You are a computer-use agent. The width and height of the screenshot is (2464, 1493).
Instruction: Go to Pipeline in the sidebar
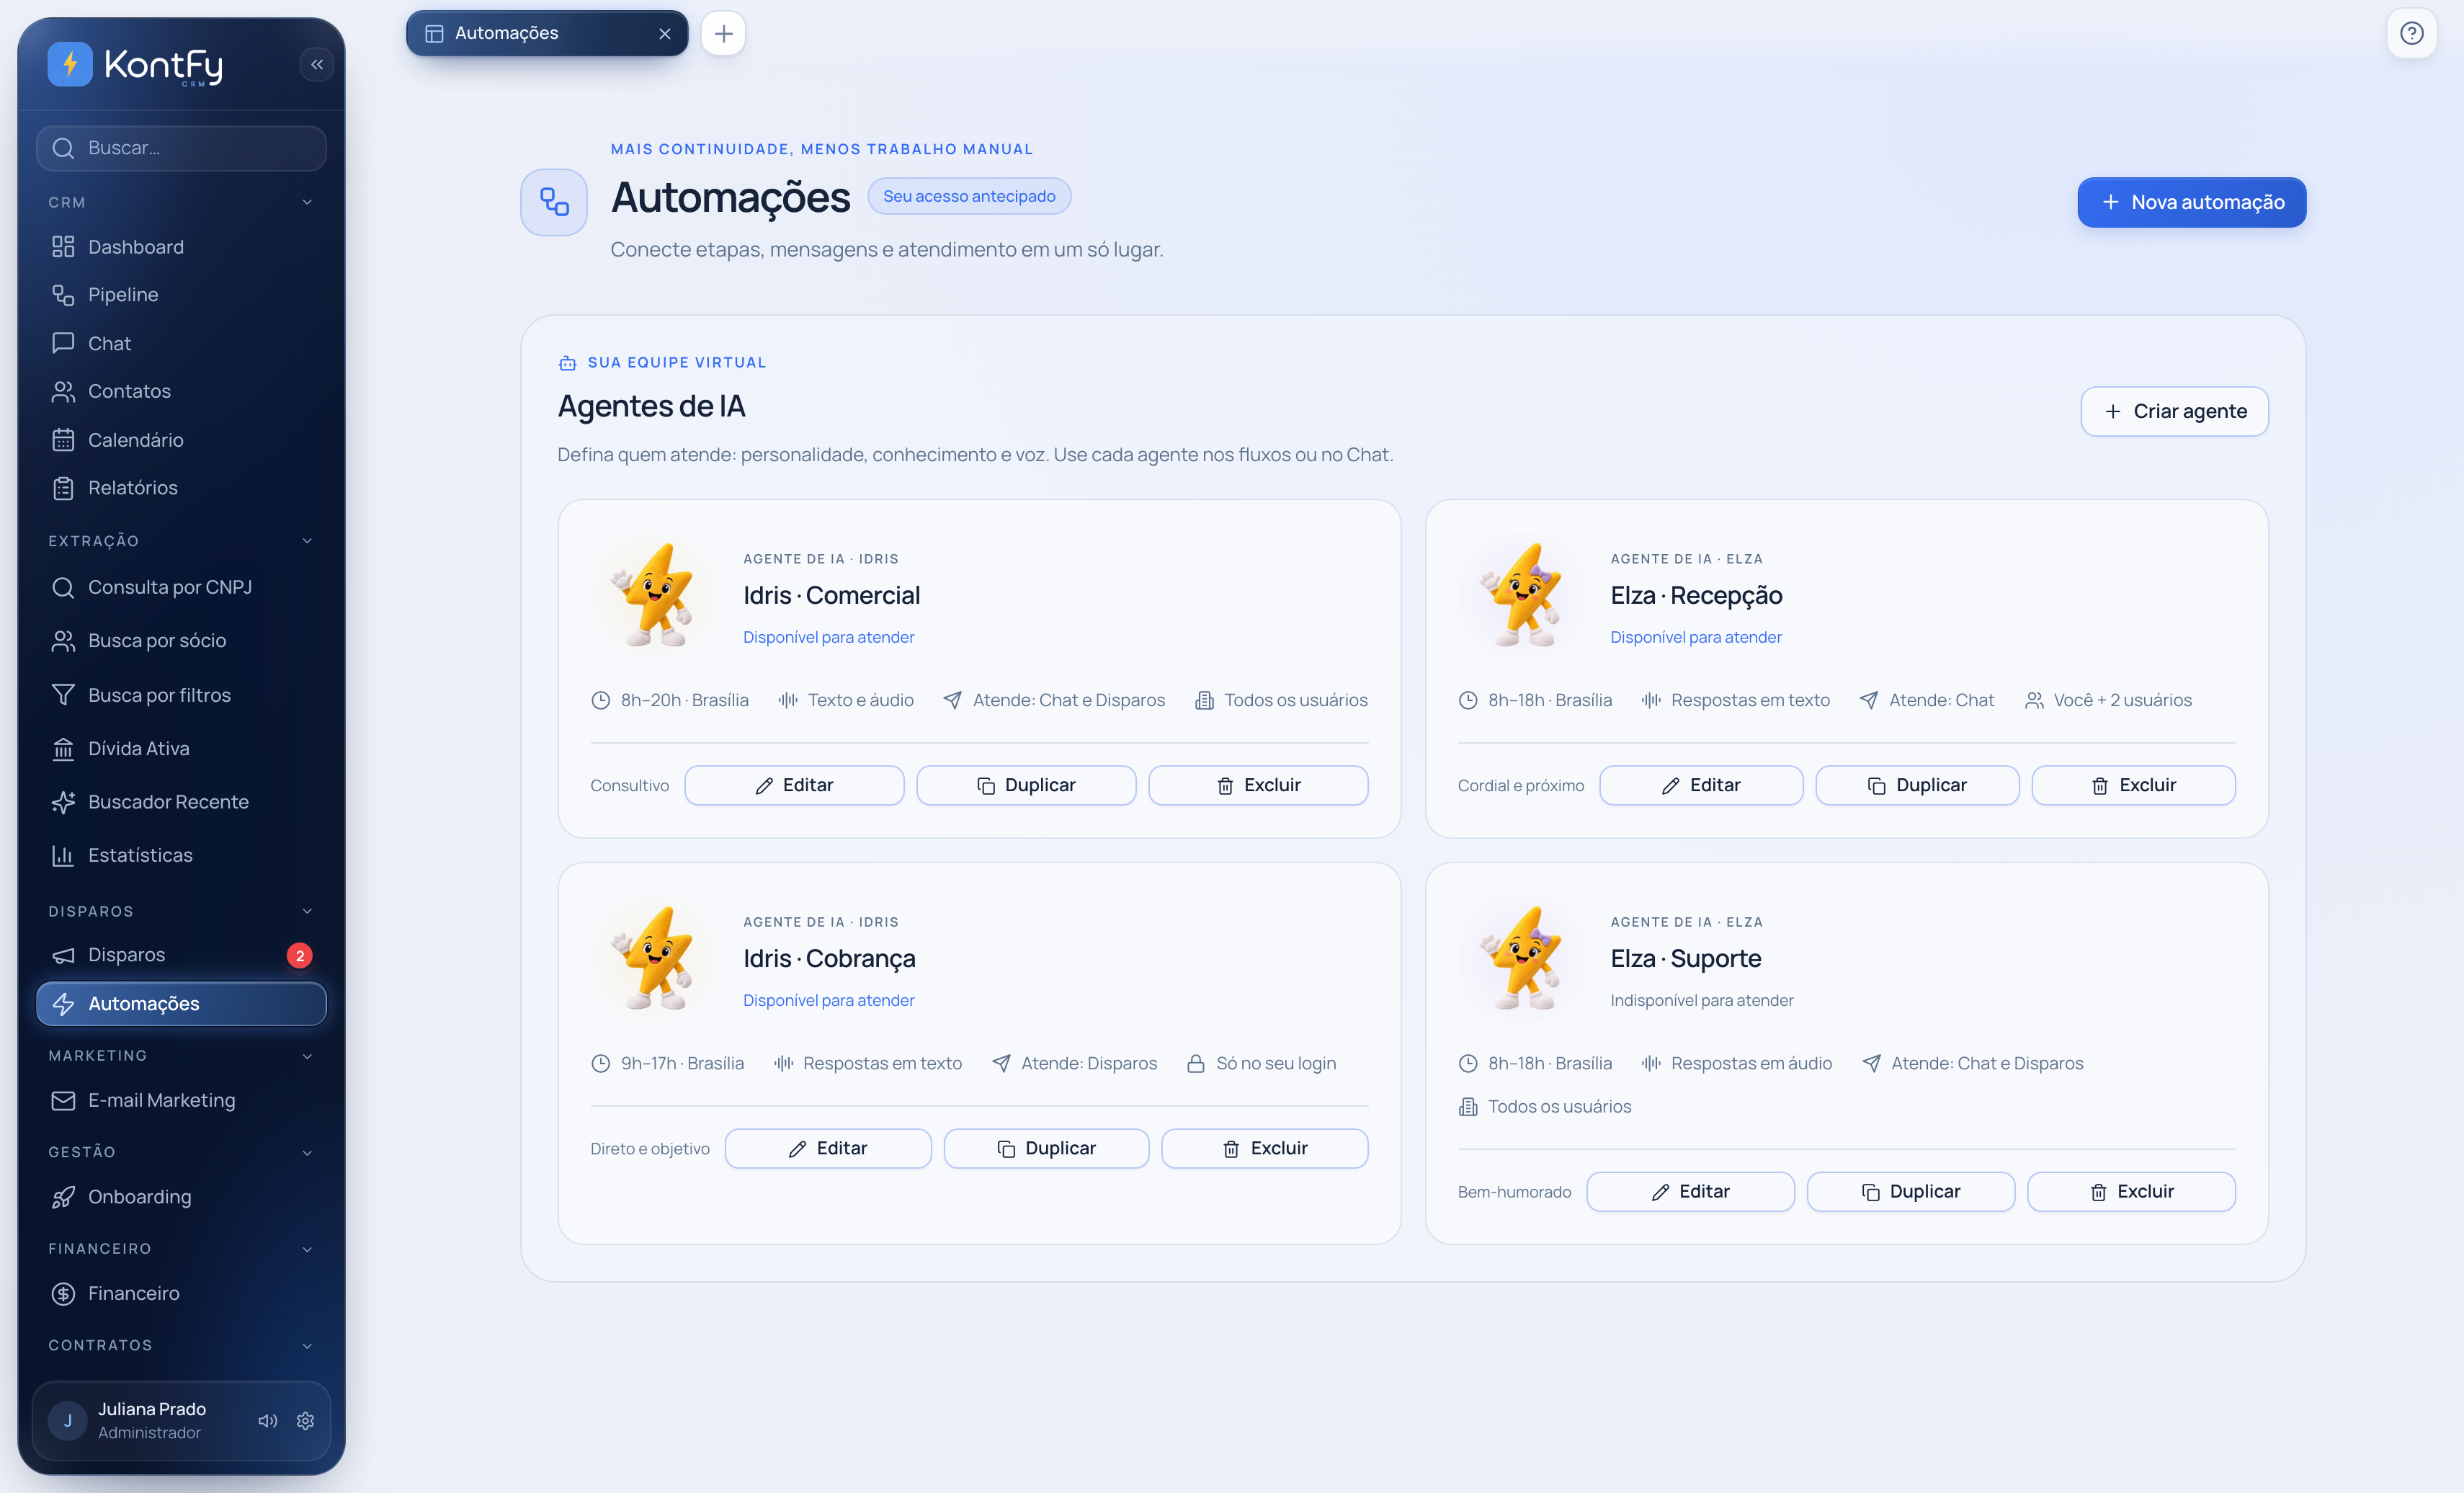point(181,295)
